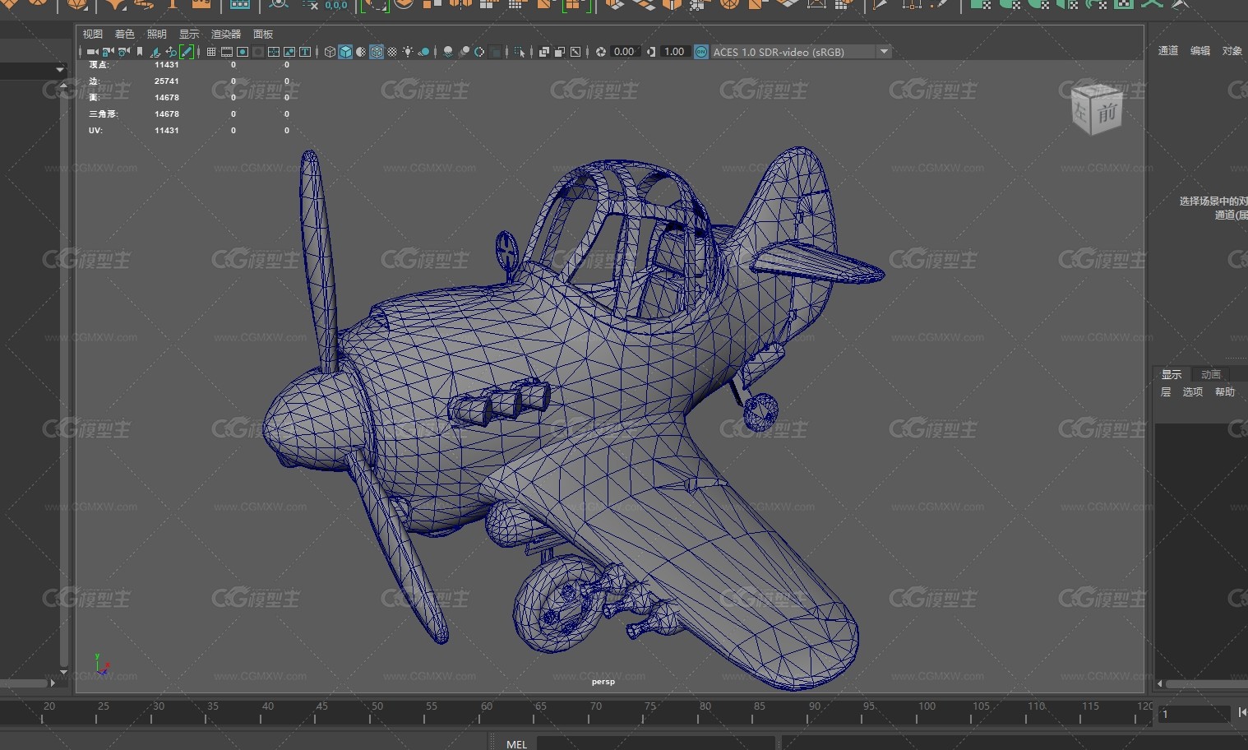The height and width of the screenshot is (750, 1248).
Task: Open the 编辑 channel box menu
Action: 1200,51
